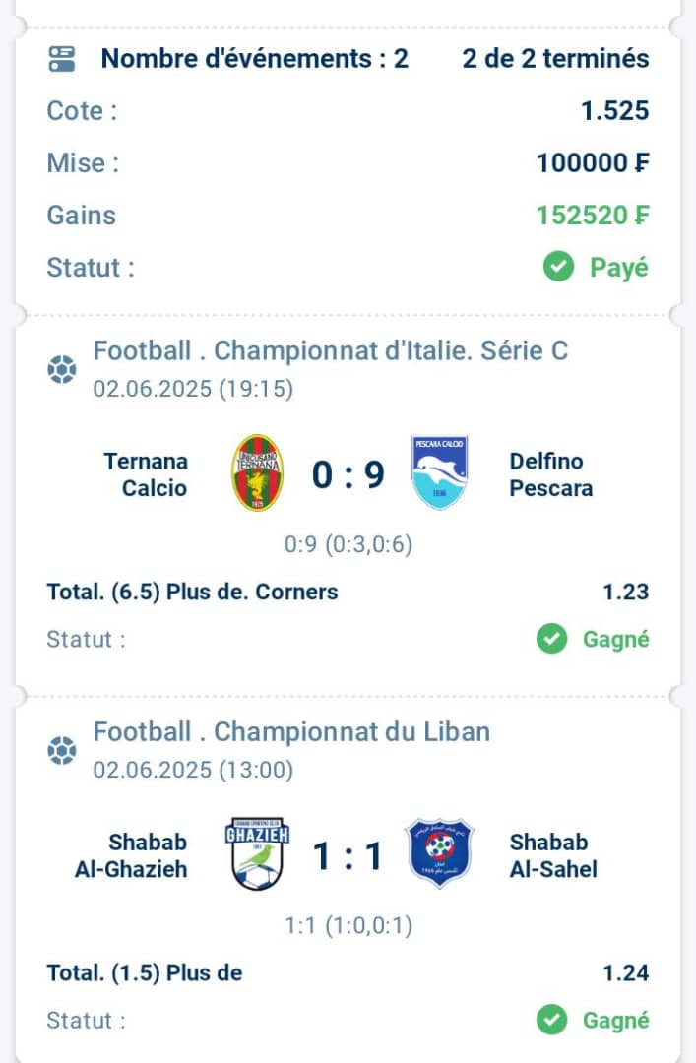
Task: Tap Total (1.5) Plus de selection
Action: (145, 972)
